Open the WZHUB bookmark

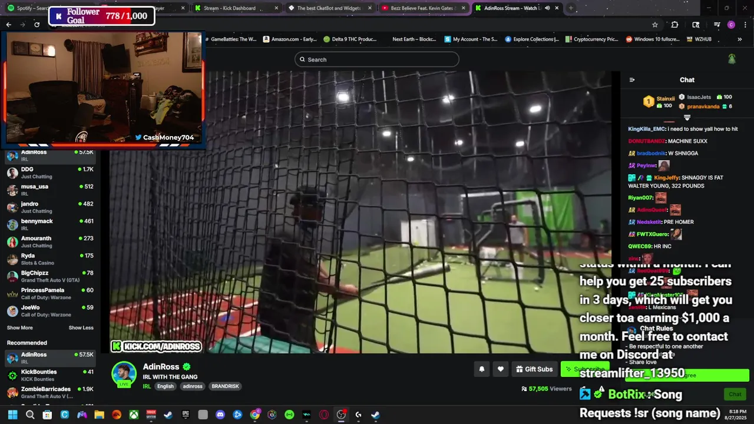point(699,39)
